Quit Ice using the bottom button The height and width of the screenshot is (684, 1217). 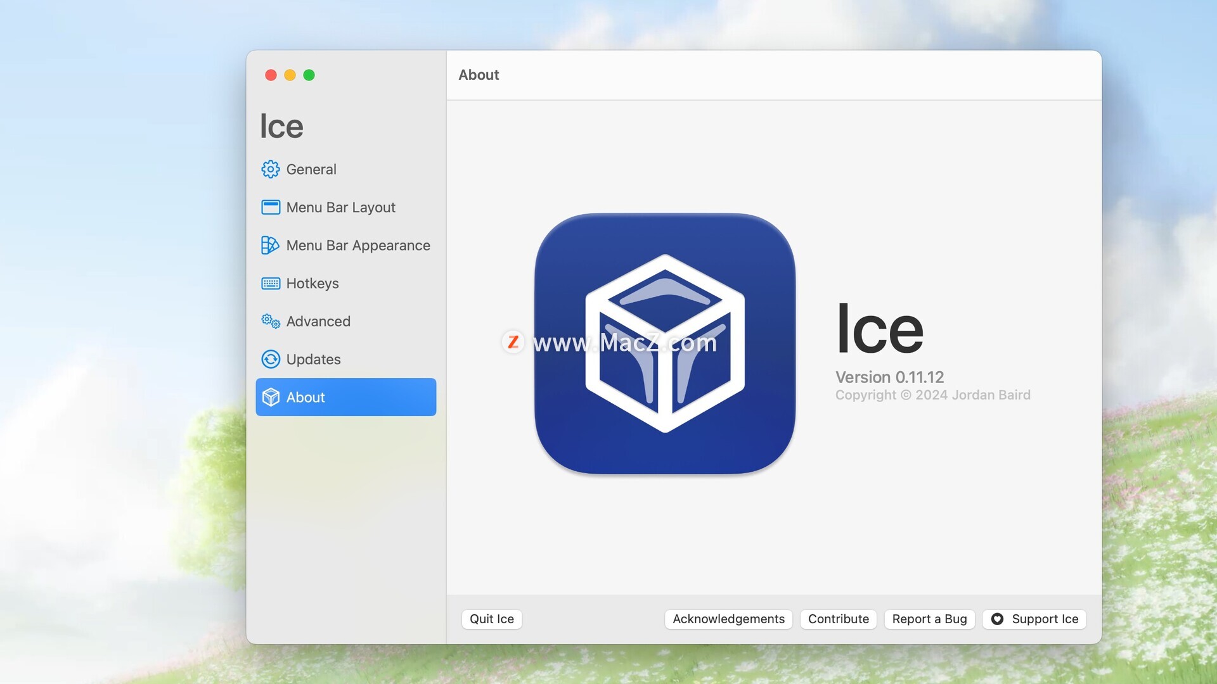492,619
